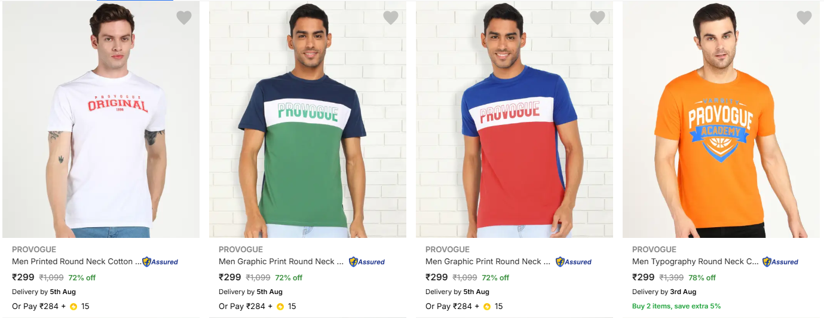Wishlist the orange Academy t-shirt heart icon
824x318 pixels.
(x=804, y=18)
